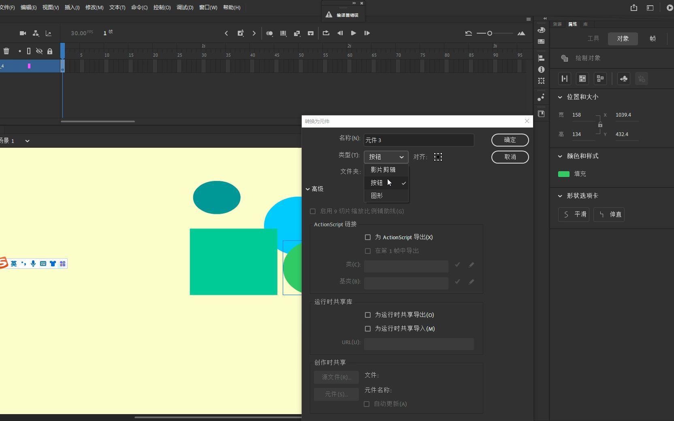Click the delete layer trash icon

pos(6,51)
